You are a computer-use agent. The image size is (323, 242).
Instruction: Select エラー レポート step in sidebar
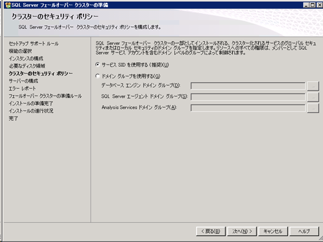click(22, 89)
